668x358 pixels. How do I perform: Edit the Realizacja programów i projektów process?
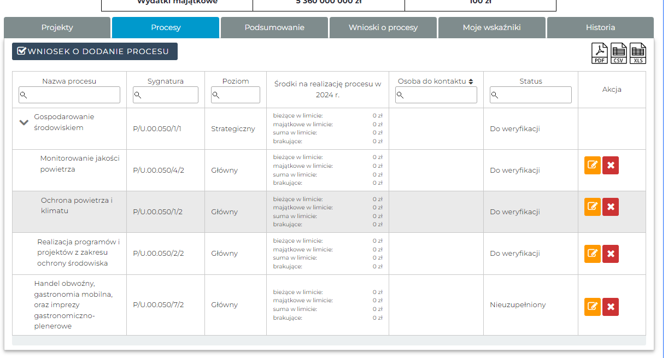(x=592, y=254)
